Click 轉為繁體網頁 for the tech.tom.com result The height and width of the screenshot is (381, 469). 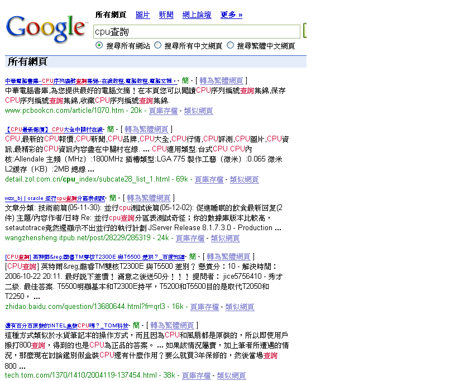click(172, 325)
